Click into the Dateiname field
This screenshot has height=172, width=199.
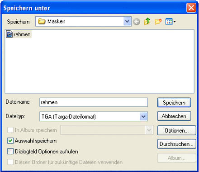(x=94, y=102)
